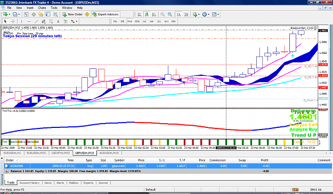Switch to H4 timeframe button

tap(151, 21)
